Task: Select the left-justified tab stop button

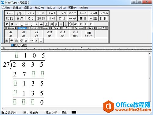Action: [x=12, y=45]
